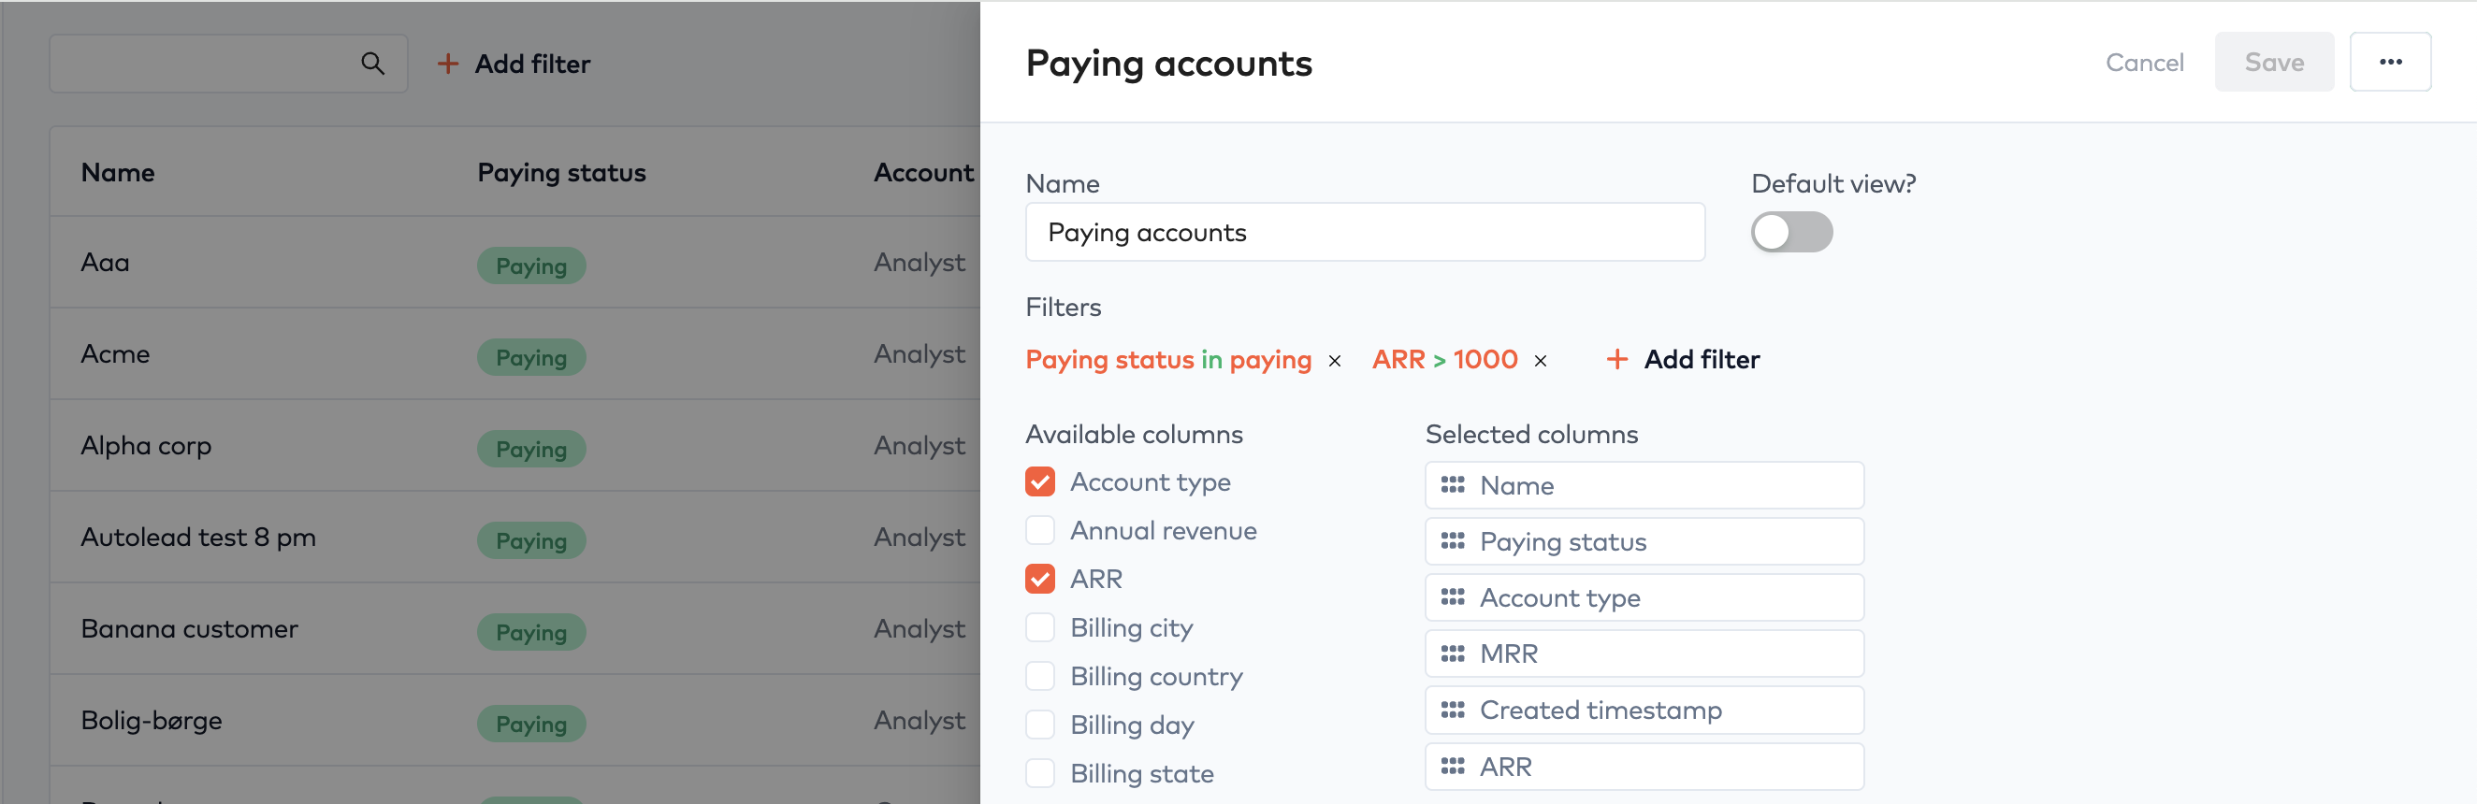Open the three-dots more options menu
Screen dimensions: 2477x804
tap(2389, 63)
